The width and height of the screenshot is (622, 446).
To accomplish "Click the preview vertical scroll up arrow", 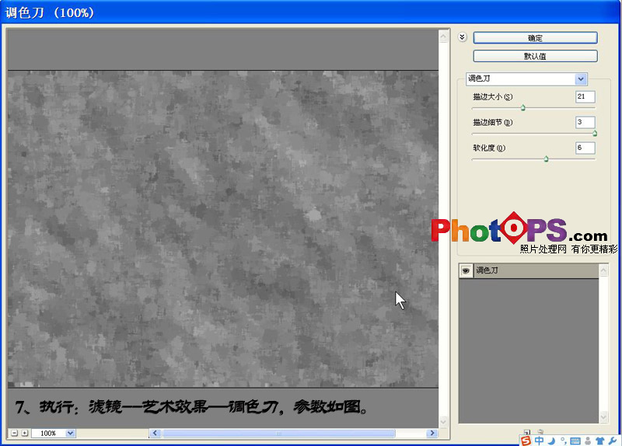I will [443, 37].
